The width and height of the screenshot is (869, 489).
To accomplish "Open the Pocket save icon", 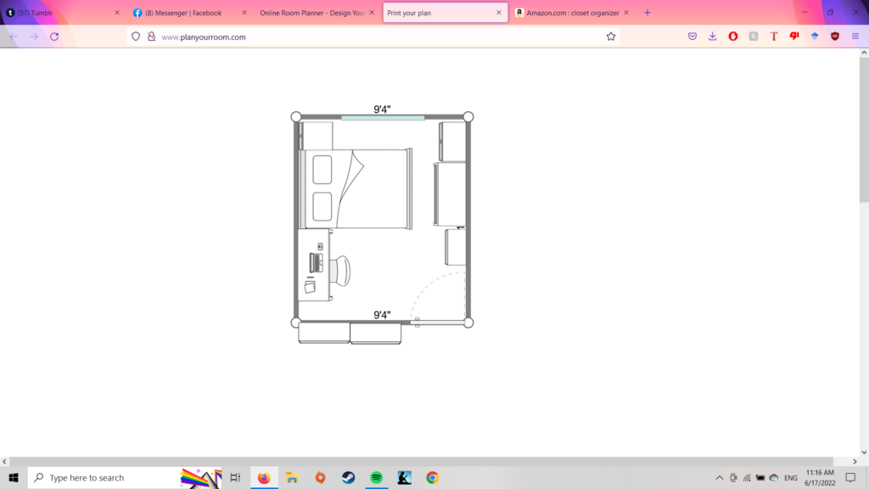I will pos(692,37).
